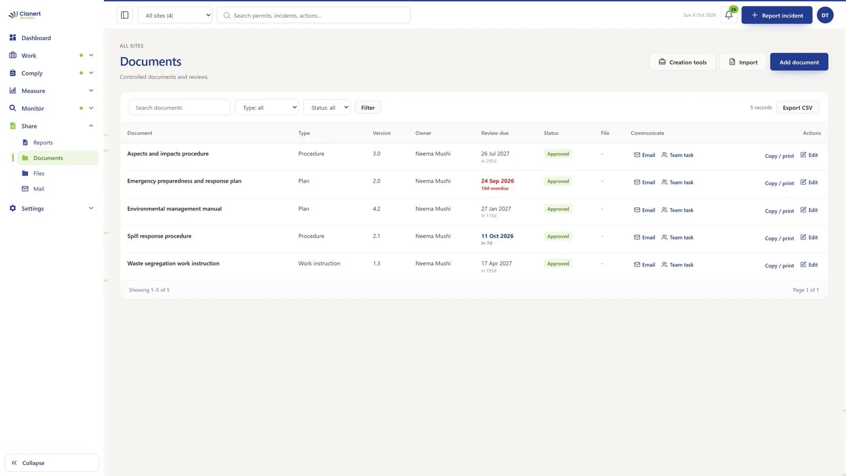Email the Waste segregation work instruction

645,265
